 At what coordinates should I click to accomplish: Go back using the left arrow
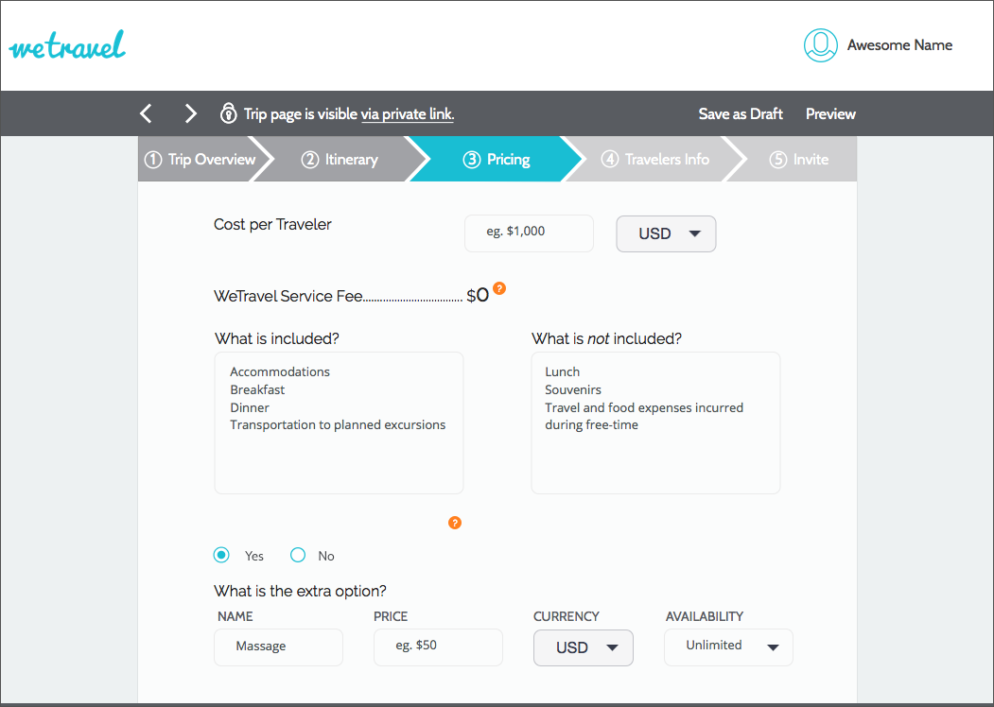click(146, 114)
